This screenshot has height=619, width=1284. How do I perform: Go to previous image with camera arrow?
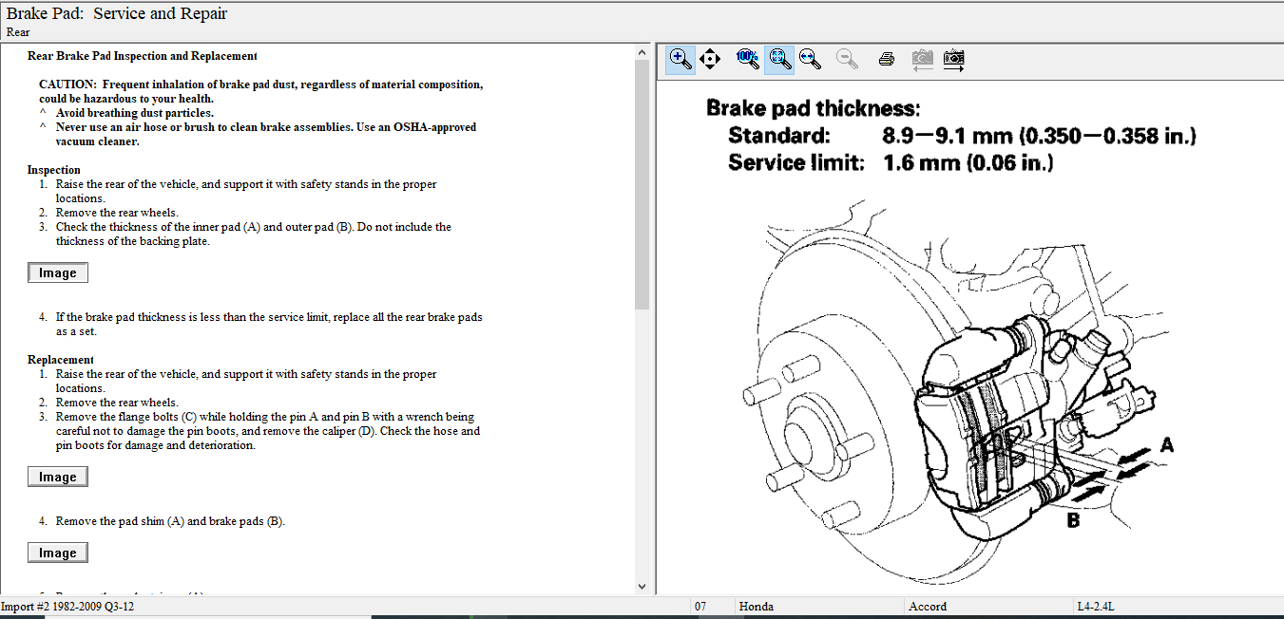pyautogui.click(x=922, y=59)
